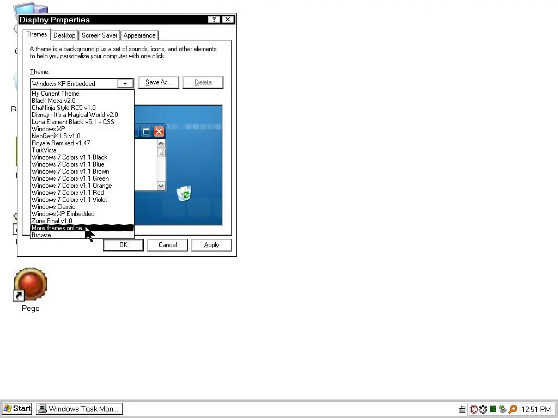
Task: Switch to the Screen Saver tab
Action: [x=99, y=35]
